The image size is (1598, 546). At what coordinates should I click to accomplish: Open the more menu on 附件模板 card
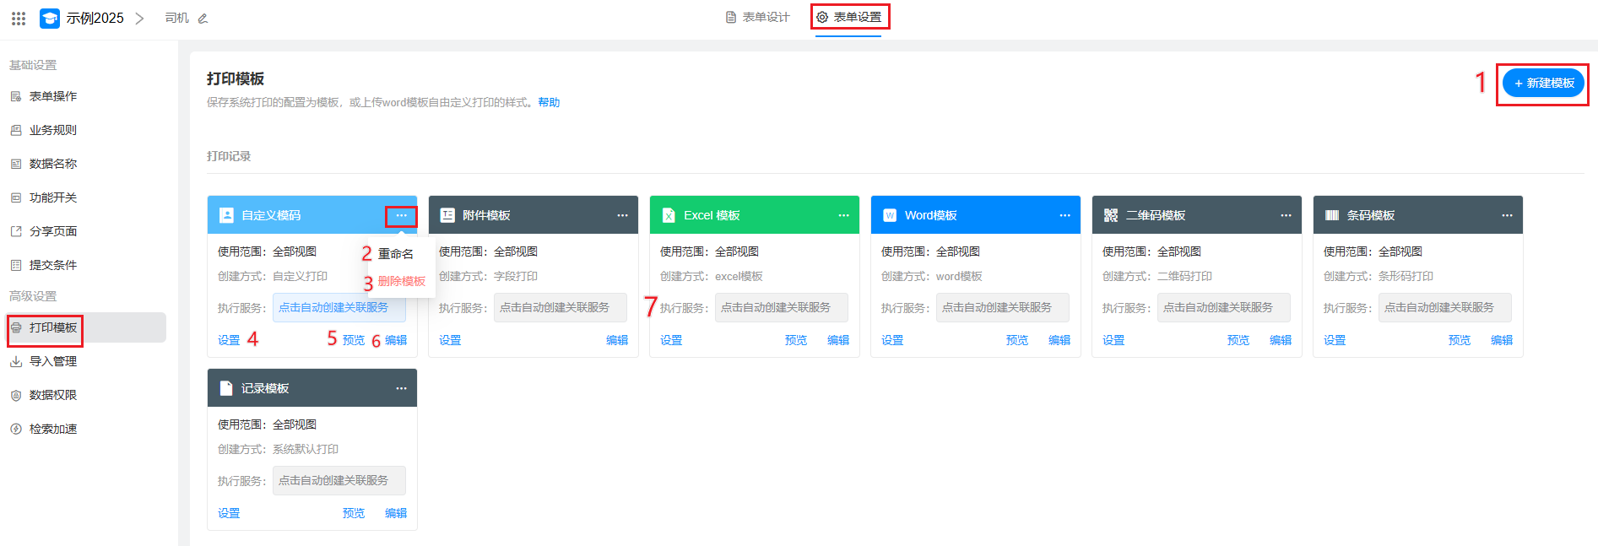click(x=622, y=215)
